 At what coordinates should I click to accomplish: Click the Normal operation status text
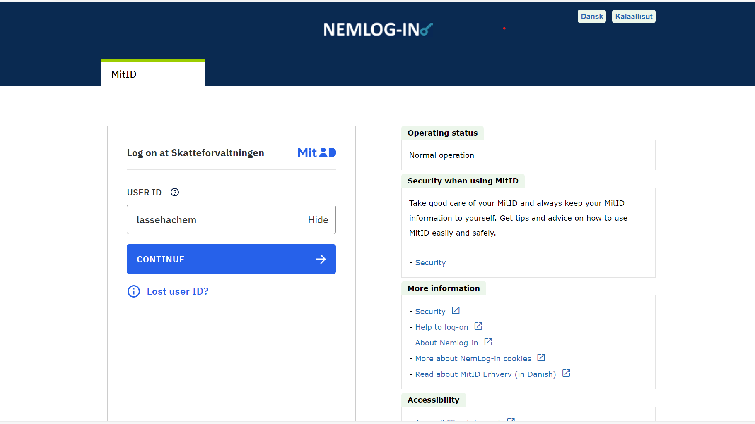click(441, 155)
